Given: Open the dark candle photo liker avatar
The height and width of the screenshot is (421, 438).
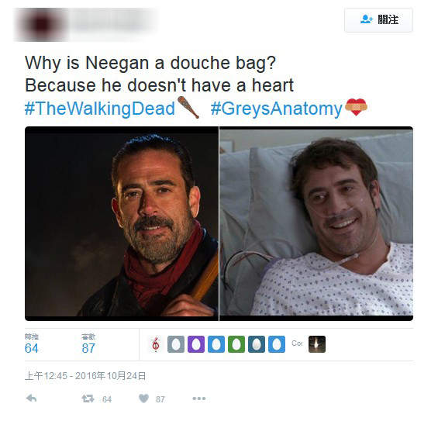Looking at the screenshot, I should pos(317,344).
